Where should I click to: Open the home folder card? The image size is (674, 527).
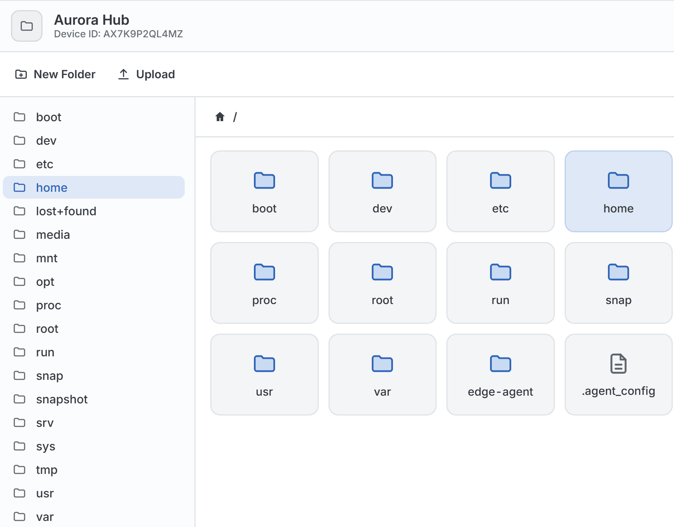[619, 191]
